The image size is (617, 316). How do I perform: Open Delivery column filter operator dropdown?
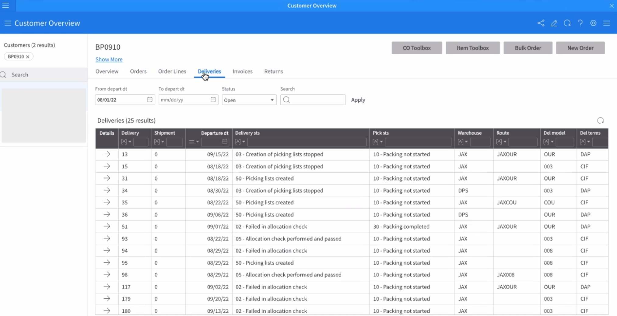click(126, 142)
